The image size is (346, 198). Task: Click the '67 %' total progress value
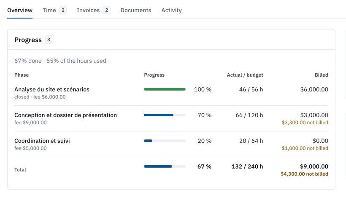[204, 166]
